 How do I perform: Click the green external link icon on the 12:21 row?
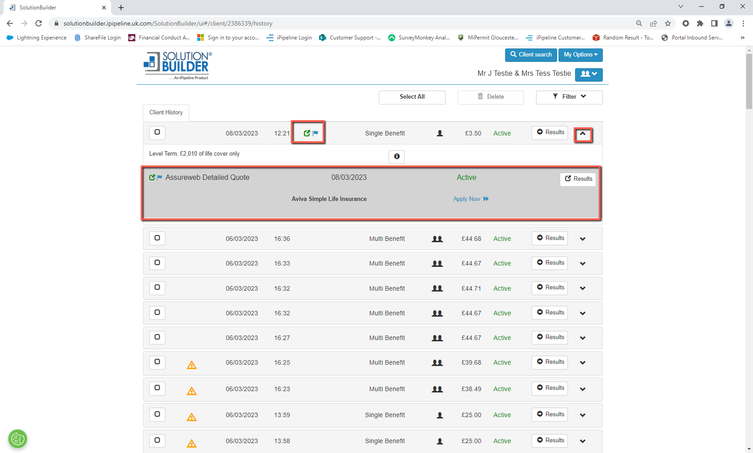(307, 133)
